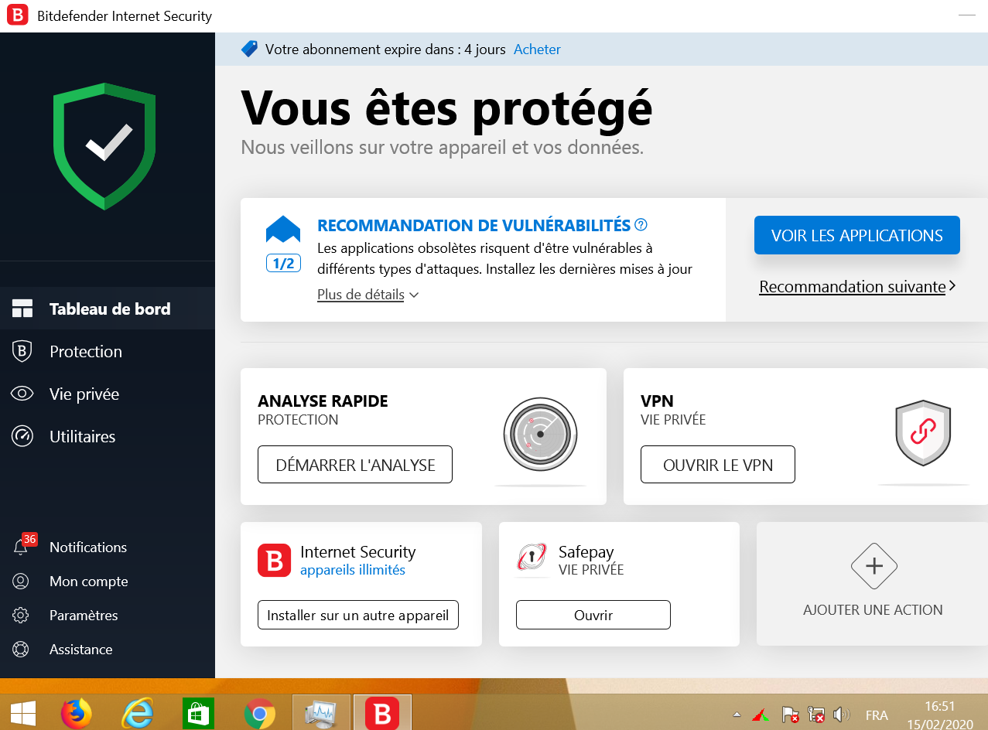Click the blue vulnerability recommendation icon
Image resolution: width=988 pixels, height=730 pixels.
click(x=283, y=230)
